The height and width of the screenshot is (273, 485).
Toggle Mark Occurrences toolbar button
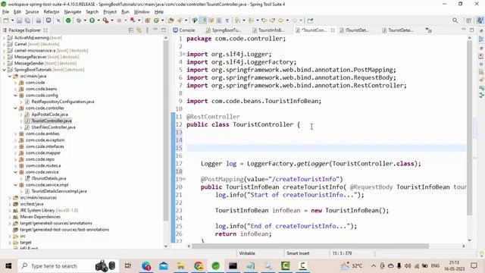[203, 20]
